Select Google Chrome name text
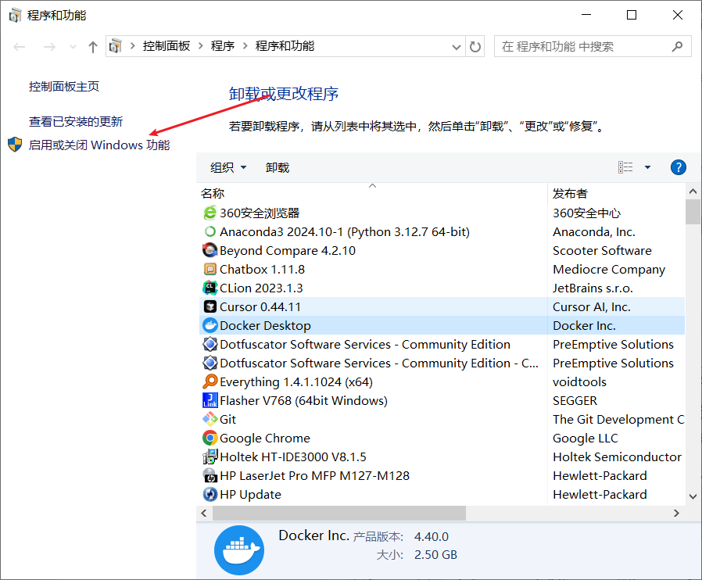The image size is (702, 580). 265,439
